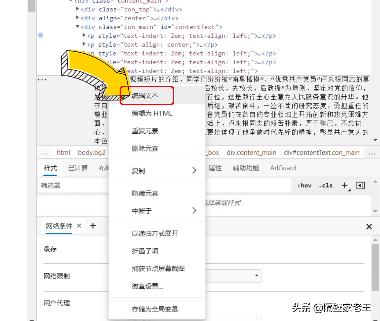The height and width of the screenshot is (321, 380).
Task: Click the body.bg2 breadcrumb item
Action: pos(91,152)
